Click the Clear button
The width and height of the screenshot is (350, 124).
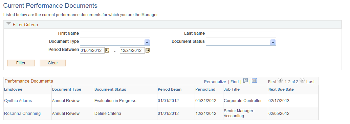(53, 63)
